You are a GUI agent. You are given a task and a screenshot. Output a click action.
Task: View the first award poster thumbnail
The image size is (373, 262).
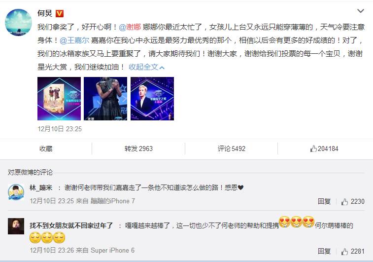pos(59,99)
